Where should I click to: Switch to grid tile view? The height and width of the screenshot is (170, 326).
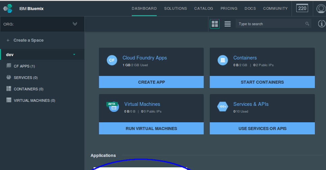click(215, 24)
